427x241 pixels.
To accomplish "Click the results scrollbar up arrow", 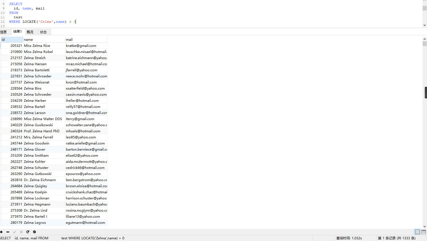I will 424,39.
